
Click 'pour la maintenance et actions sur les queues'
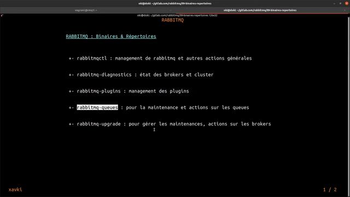187,107
